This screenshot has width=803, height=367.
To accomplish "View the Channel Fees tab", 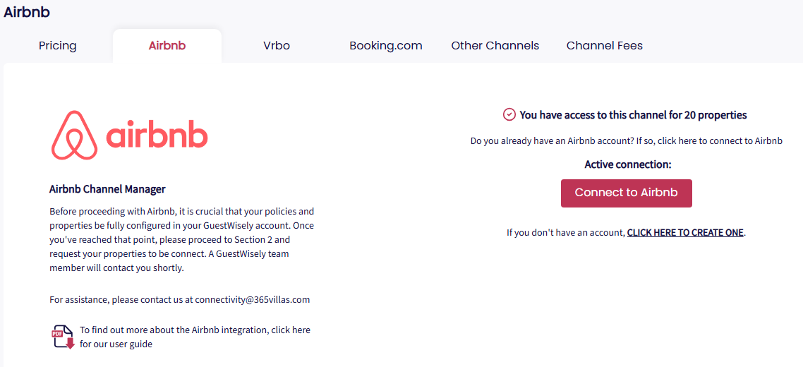I will click(604, 46).
